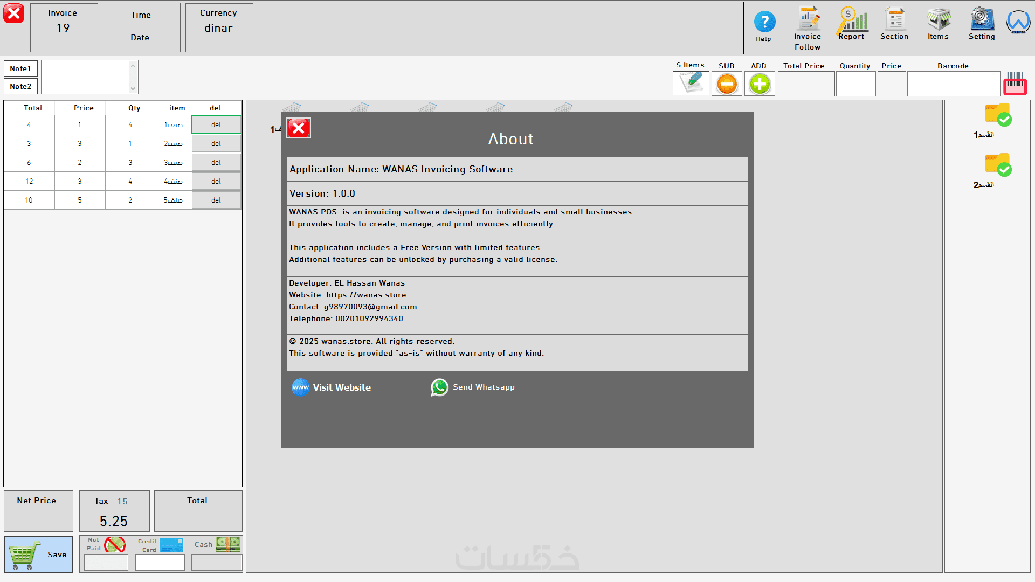Image resolution: width=1035 pixels, height=582 pixels.
Task: Select the Cash payment option
Action: (x=227, y=544)
